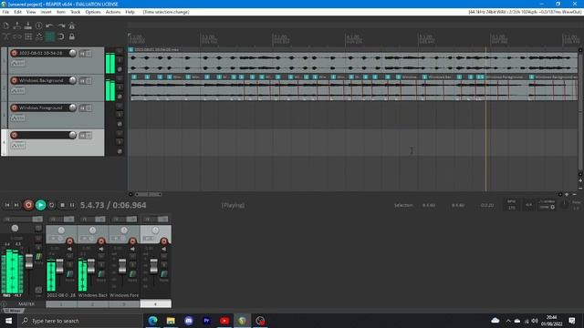This screenshot has width=584, height=328.
Task: Open the Track menu
Action: click(x=75, y=12)
